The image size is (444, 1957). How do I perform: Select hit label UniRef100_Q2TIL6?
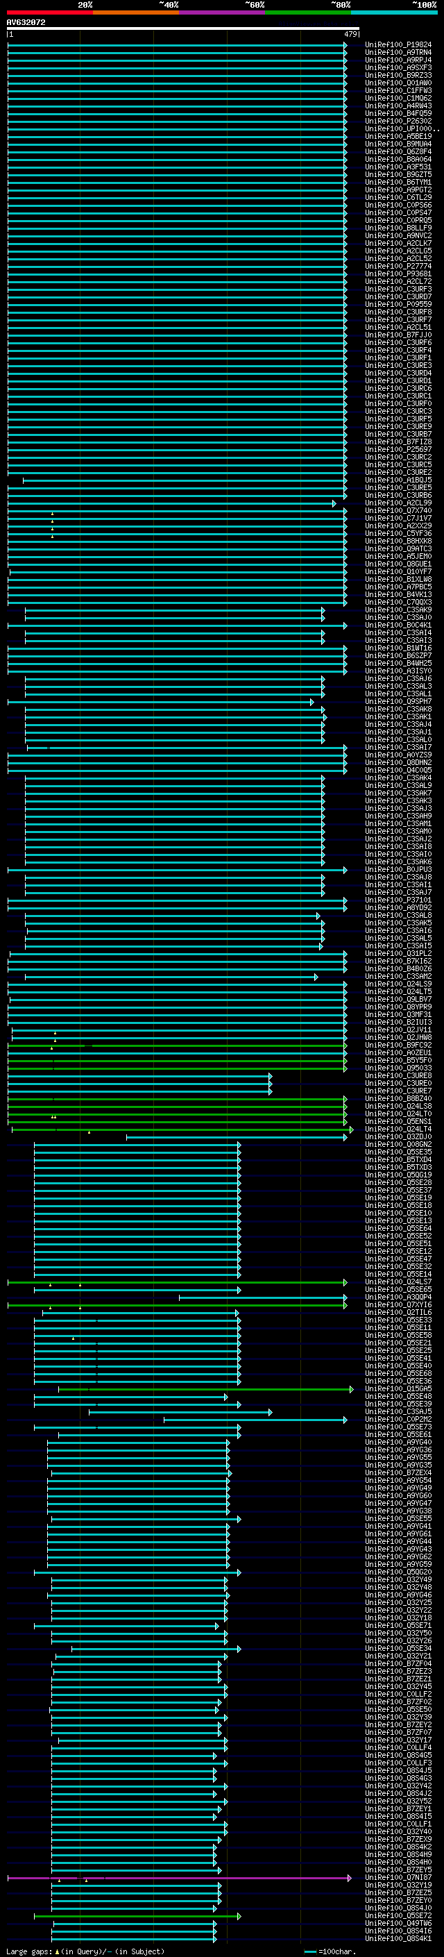(x=398, y=1312)
